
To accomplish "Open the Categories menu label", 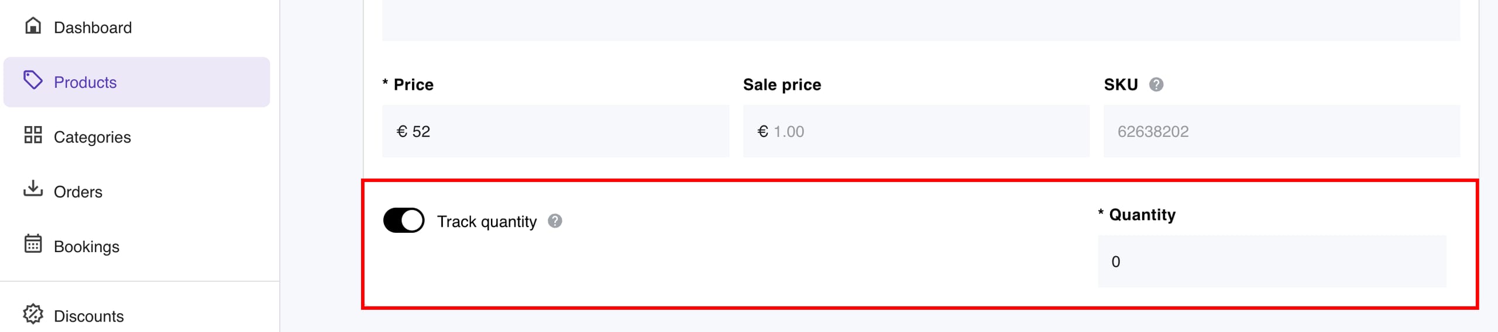I will (x=92, y=137).
